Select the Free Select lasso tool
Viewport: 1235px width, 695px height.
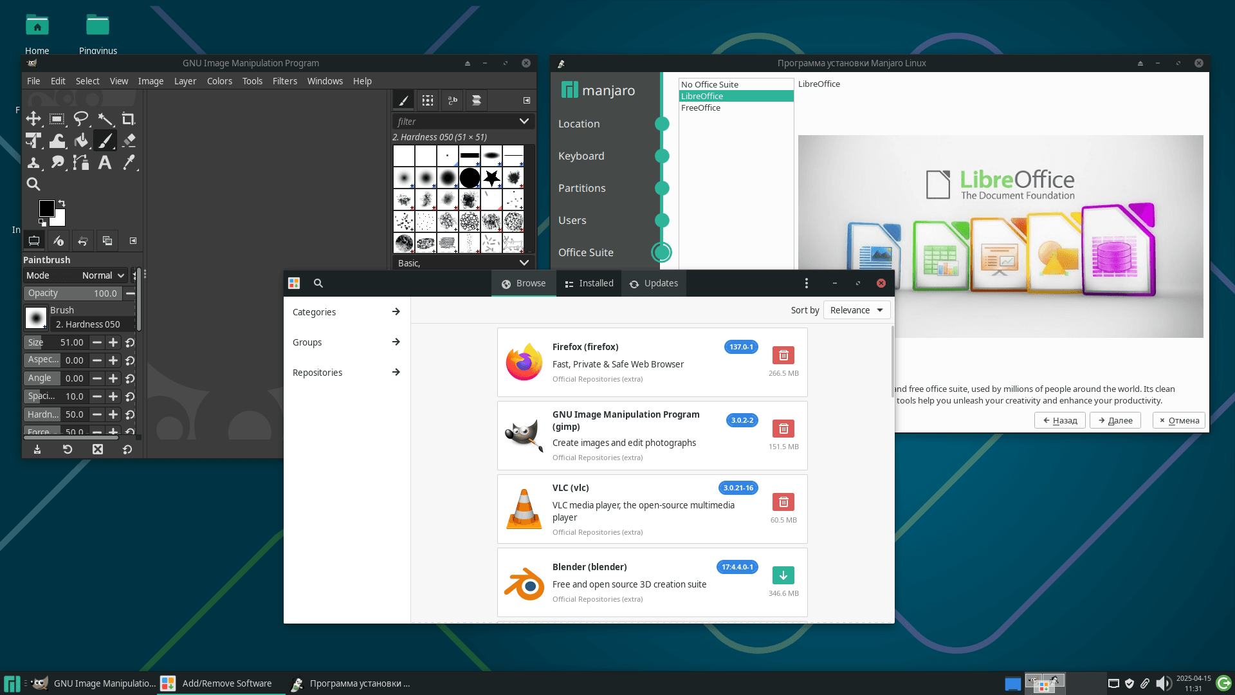pos(81,118)
